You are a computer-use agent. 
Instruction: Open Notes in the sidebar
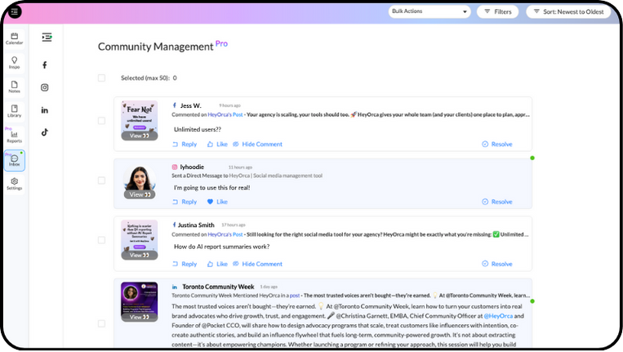tap(15, 87)
